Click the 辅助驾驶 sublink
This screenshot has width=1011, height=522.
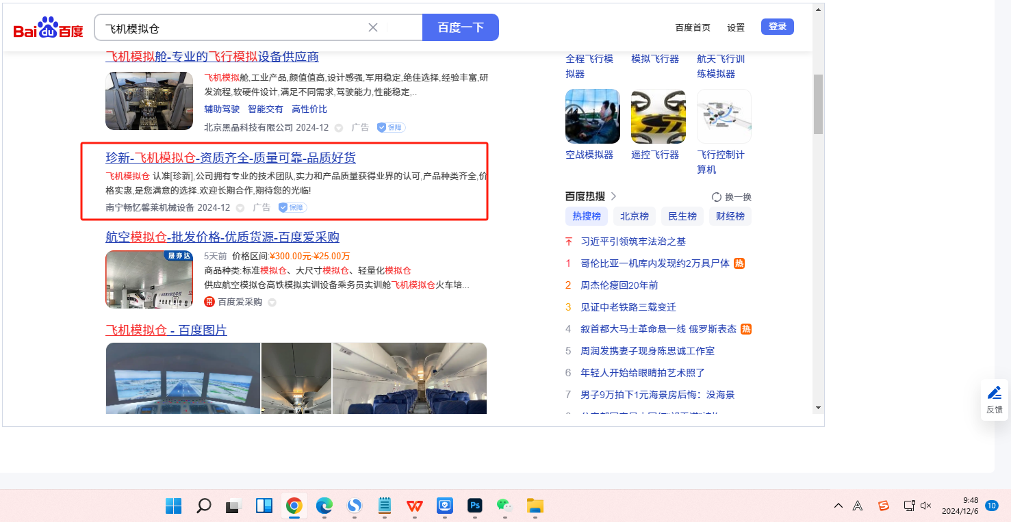(x=222, y=109)
